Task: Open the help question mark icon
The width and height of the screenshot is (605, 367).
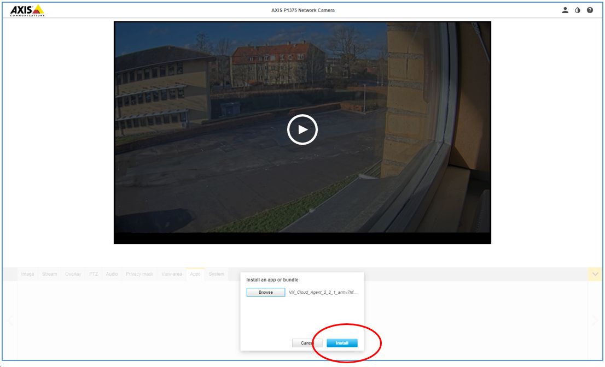Action: [590, 10]
